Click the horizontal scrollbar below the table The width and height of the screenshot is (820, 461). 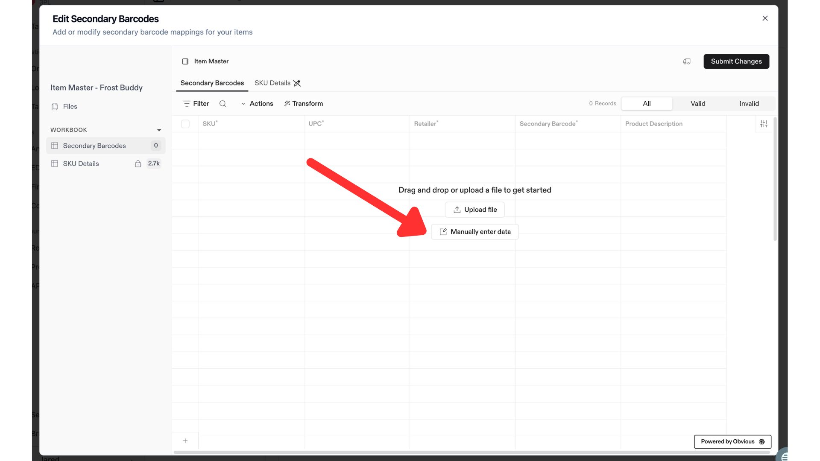[471, 452]
